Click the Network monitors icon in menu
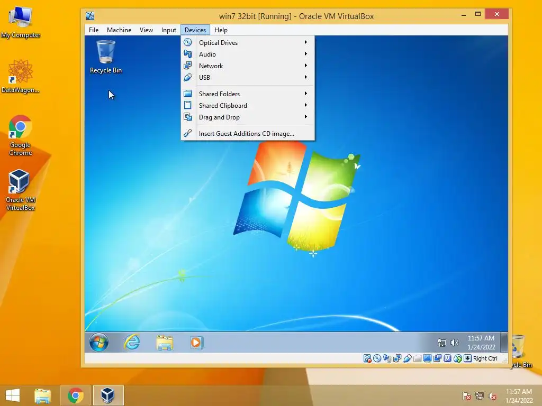The width and height of the screenshot is (542, 406). pos(188,66)
